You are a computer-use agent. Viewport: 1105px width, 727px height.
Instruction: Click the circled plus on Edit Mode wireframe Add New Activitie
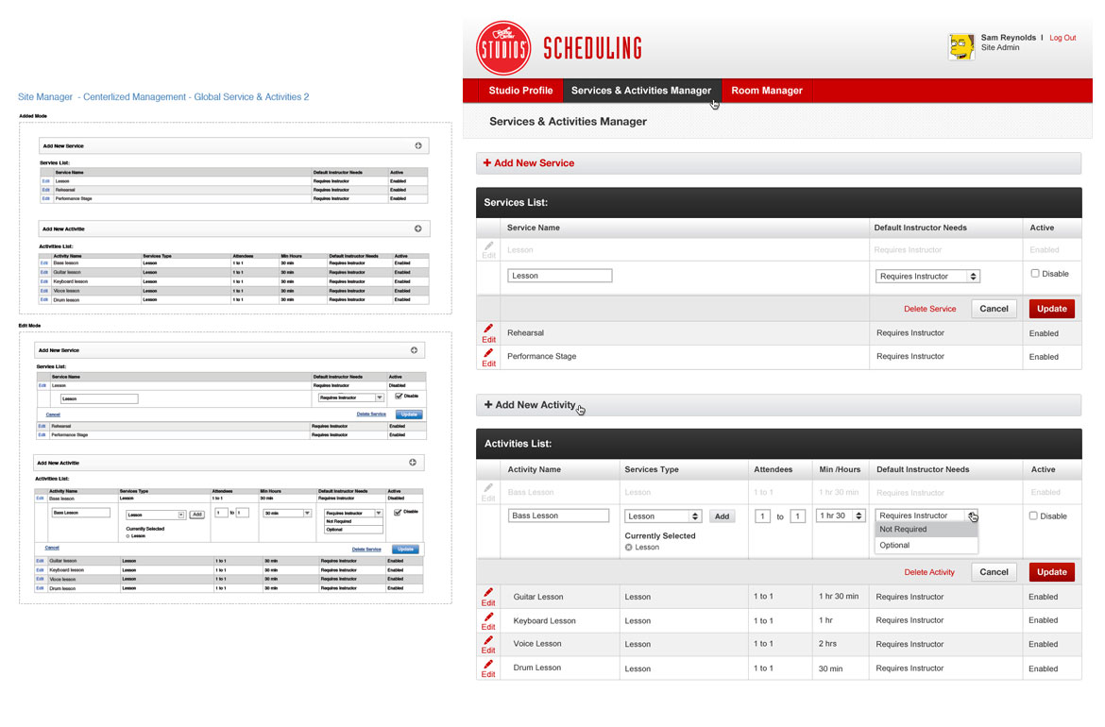pos(413,462)
